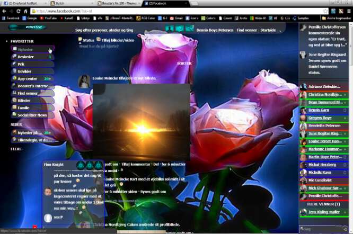This screenshot has width=353, height=234.
Task: Open Dennis Boye Petersen profile link
Action: click(x=215, y=30)
